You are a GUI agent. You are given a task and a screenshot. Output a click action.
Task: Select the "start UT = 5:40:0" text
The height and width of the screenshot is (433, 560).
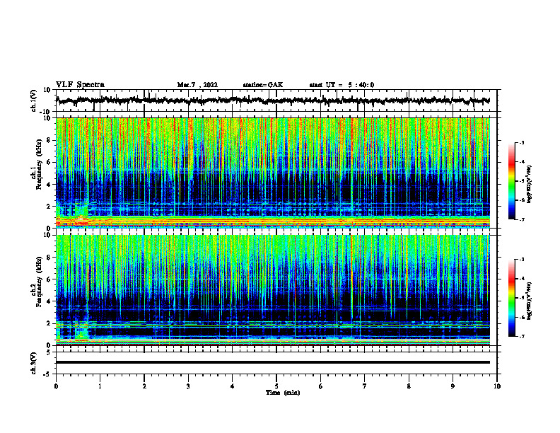[342, 85]
